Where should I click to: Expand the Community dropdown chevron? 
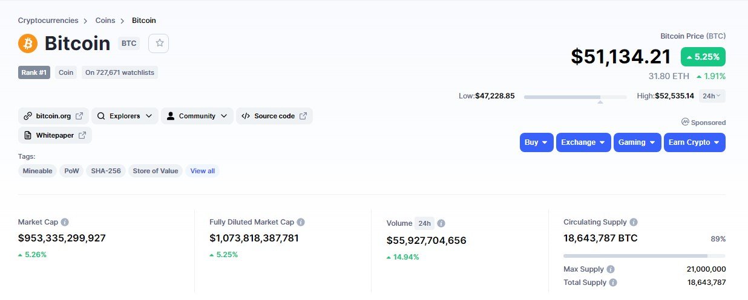pos(224,116)
